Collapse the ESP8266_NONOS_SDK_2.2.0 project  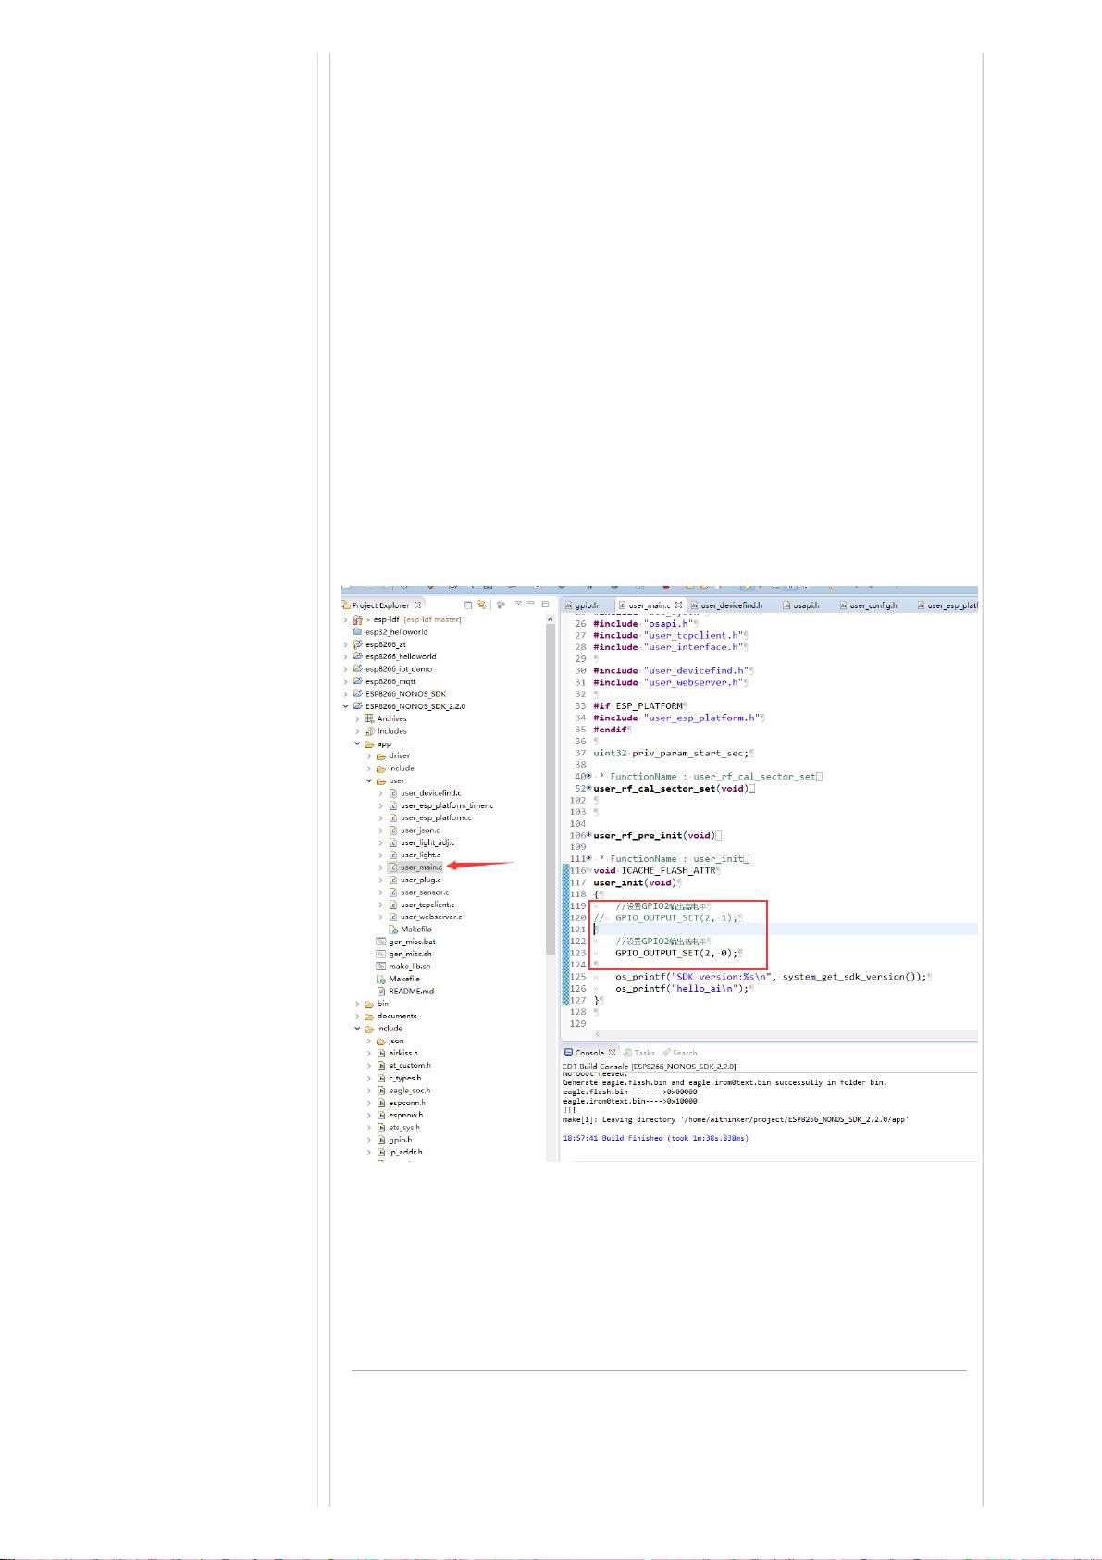(346, 706)
